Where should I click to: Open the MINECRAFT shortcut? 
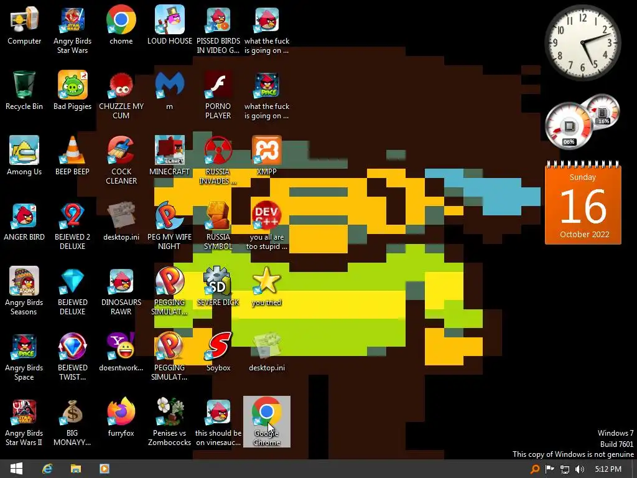tap(169, 156)
